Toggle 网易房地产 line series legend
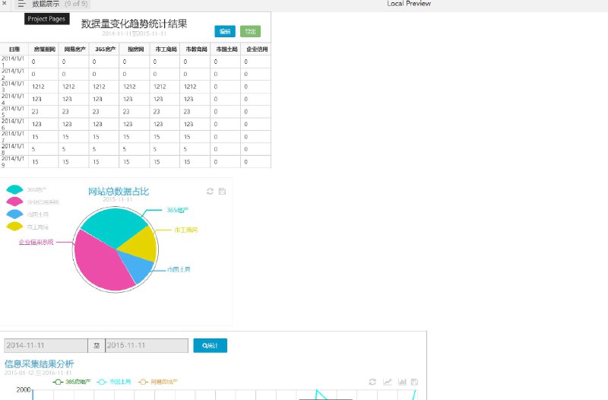608x400 pixels. tap(158, 382)
